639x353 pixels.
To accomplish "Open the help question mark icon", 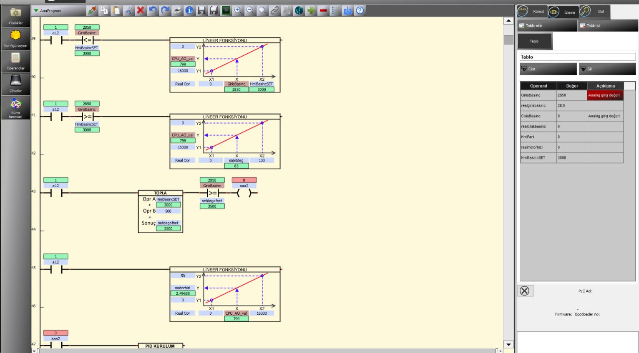I will point(360,10).
